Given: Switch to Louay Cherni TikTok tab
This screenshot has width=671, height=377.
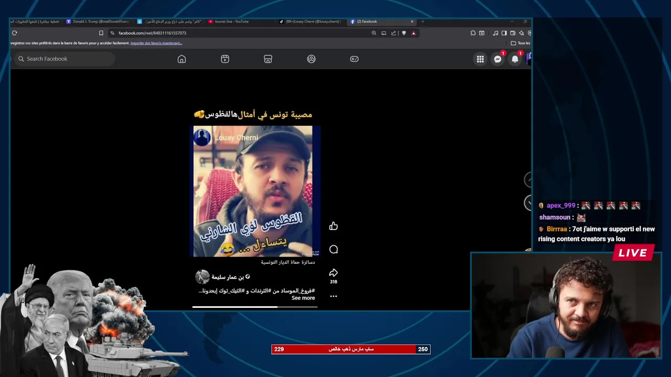Looking at the screenshot, I should (x=309, y=21).
